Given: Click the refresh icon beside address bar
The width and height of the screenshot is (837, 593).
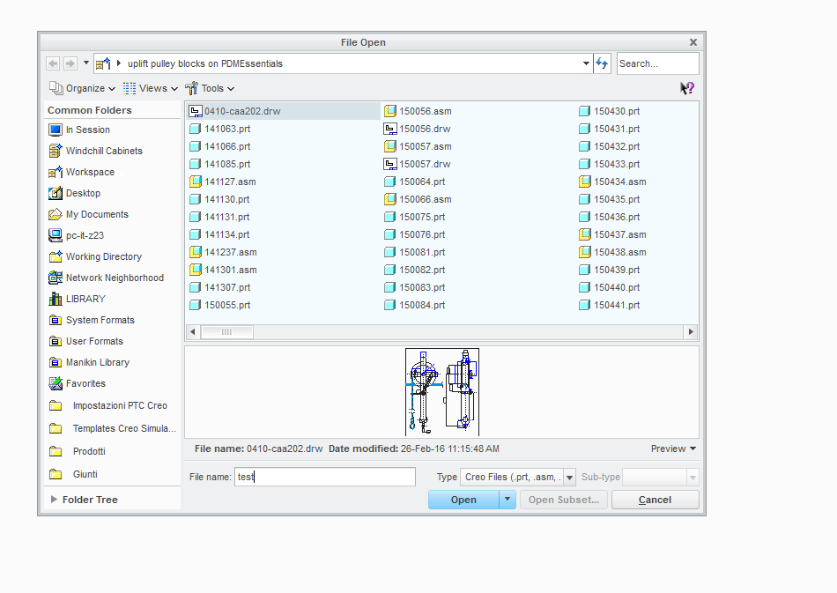Looking at the screenshot, I should click(602, 63).
